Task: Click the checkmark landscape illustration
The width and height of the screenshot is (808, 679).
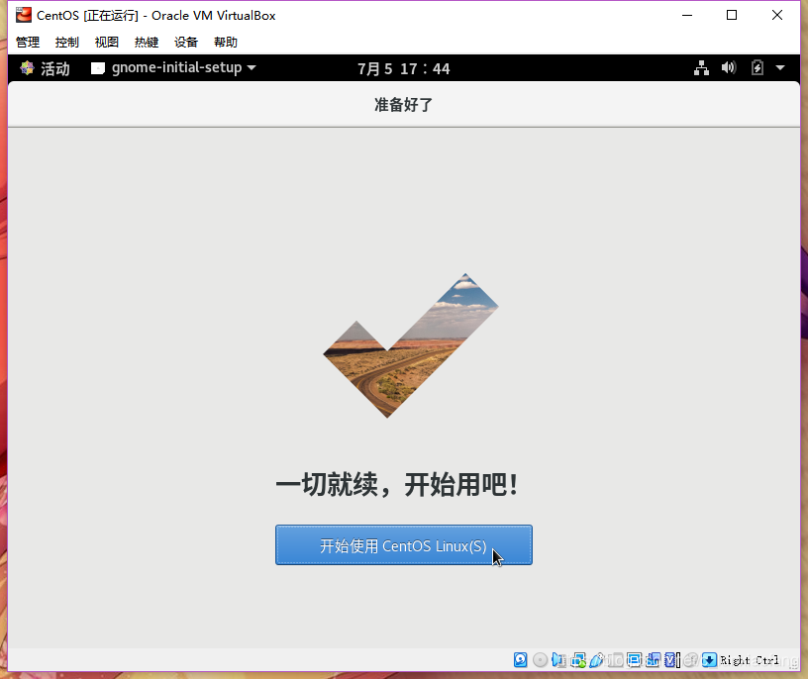Action: point(411,345)
